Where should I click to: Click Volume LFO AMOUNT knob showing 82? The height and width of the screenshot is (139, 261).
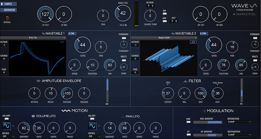pos(24,128)
